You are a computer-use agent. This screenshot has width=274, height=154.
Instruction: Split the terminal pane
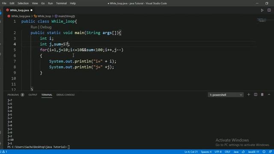(256, 95)
